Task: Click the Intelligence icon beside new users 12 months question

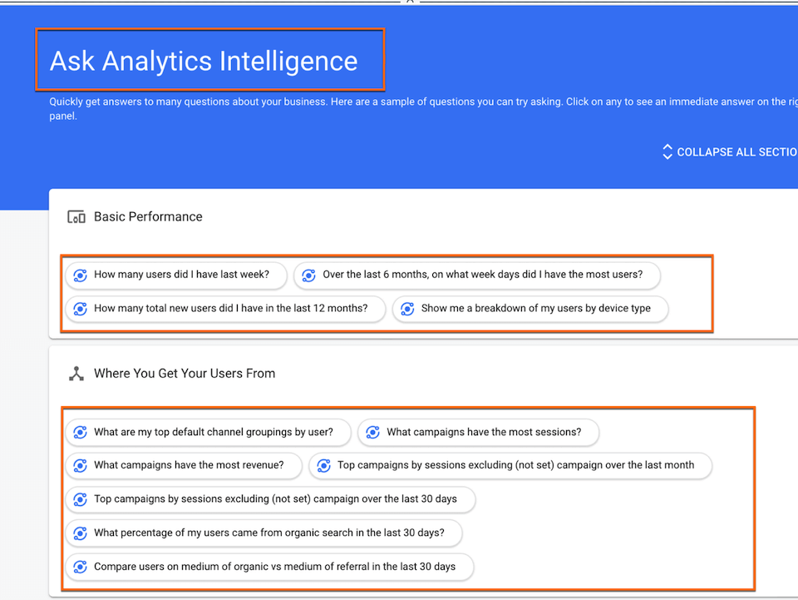Action: [x=80, y=309]
